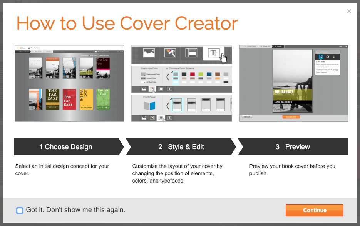Image resolution: width=360 pixels, height=226 pixels.
Task: Select step 3 Preview
Action: click(x=293, y=147)
